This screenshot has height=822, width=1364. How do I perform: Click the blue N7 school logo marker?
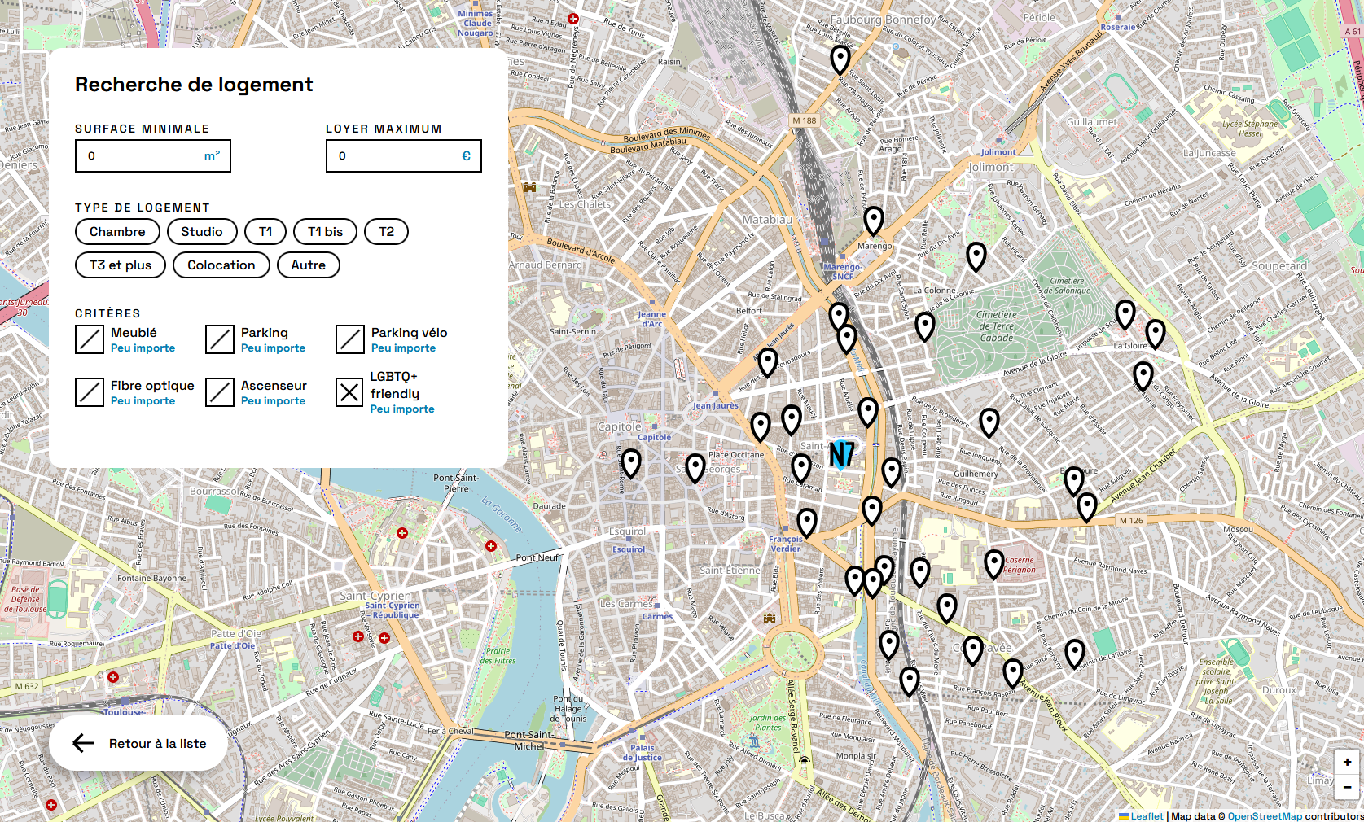pos(841,454)
